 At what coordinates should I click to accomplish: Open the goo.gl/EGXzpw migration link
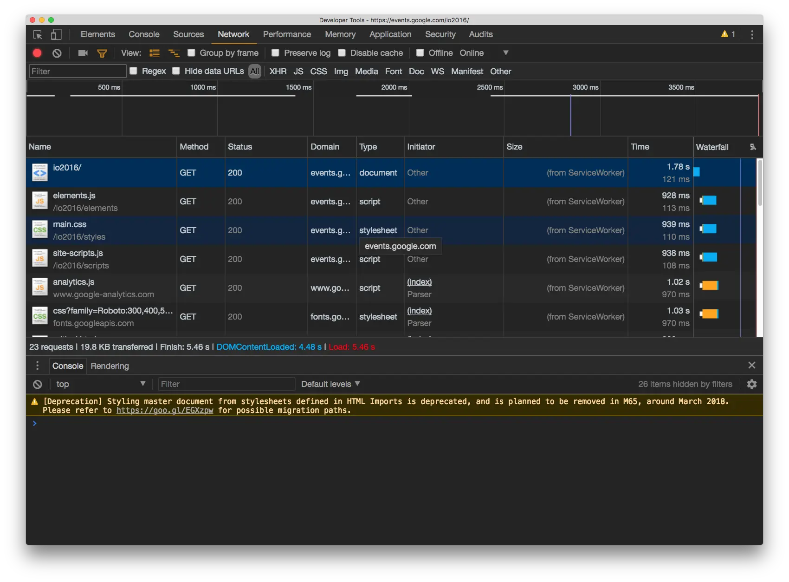pos(165,411)
